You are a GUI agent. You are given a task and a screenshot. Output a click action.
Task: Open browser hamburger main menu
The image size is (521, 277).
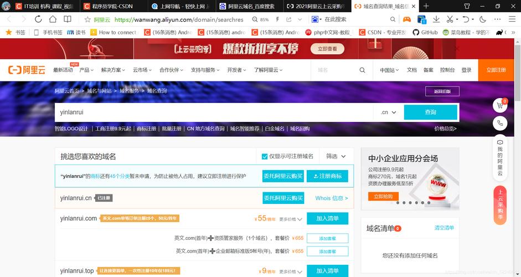(512, 19)
